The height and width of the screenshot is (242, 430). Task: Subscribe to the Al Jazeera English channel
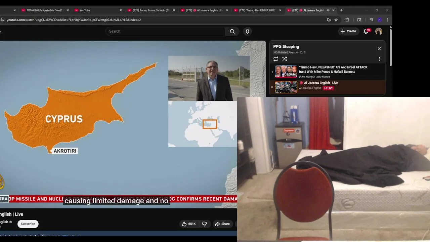[x=28, y=224]
